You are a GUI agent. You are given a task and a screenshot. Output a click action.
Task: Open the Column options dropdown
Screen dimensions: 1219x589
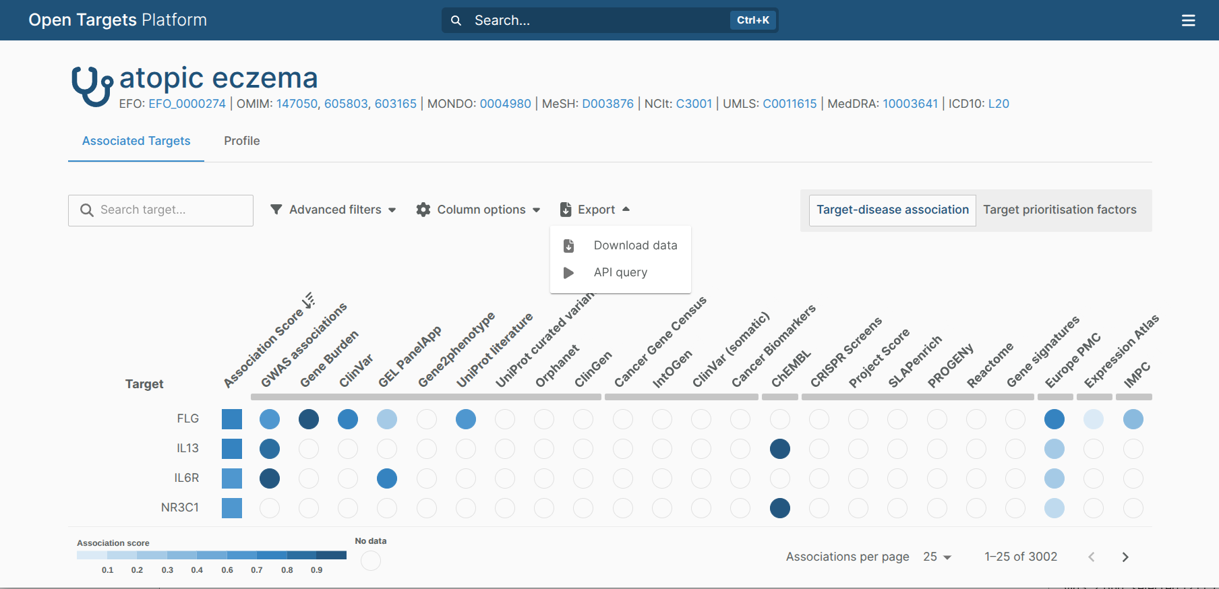(481, 210)
